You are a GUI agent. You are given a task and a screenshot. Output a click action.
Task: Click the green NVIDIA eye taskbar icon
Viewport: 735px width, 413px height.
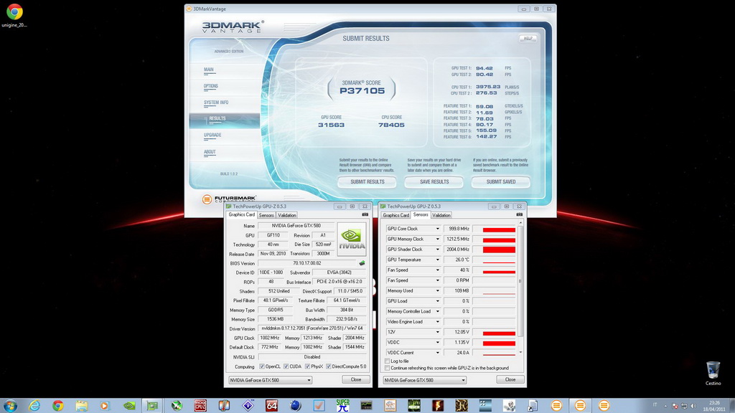point(129,406)
